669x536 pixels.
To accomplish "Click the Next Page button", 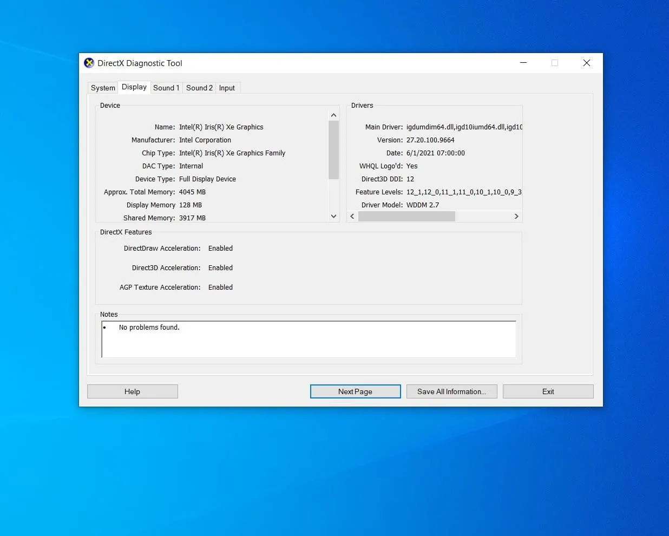I will tap(355, 391).
